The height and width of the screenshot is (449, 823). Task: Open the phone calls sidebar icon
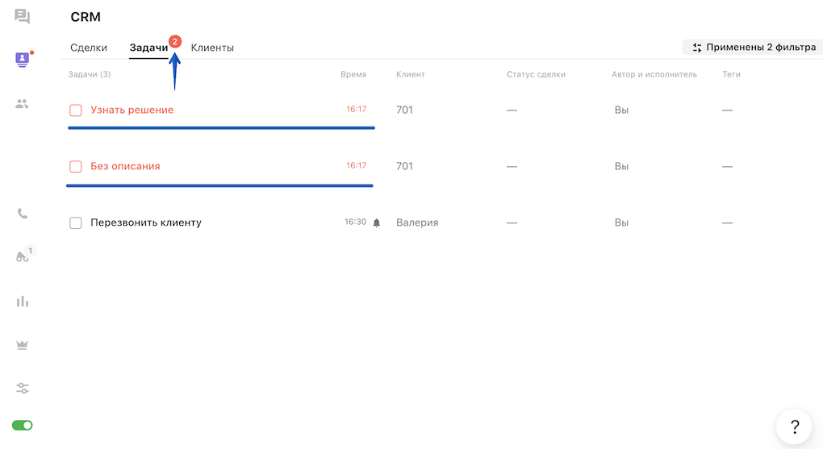(x=23, y=214)
